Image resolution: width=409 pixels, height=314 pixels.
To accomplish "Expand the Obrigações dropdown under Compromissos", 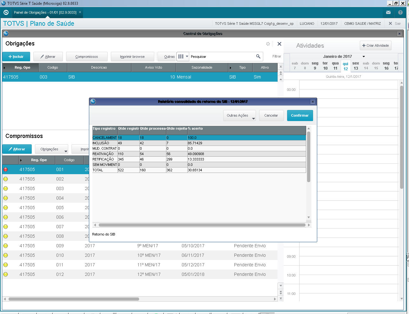I will [x=52, y=149].
